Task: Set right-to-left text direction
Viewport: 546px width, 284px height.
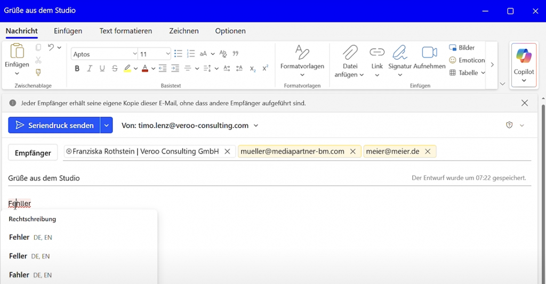Action: tap(239, 69)
